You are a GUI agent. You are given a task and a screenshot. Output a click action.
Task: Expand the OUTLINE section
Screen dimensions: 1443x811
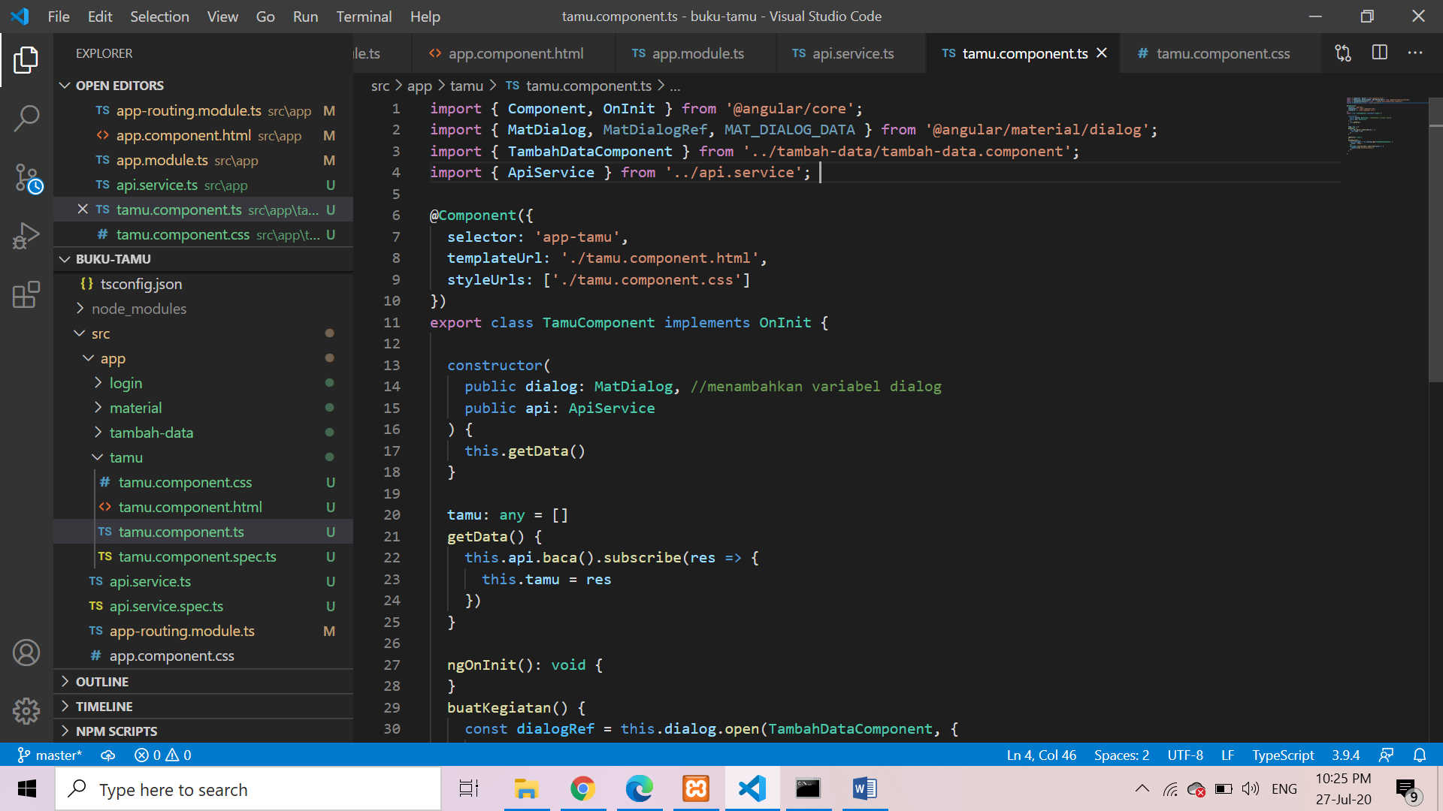click(x=102, y=682)
